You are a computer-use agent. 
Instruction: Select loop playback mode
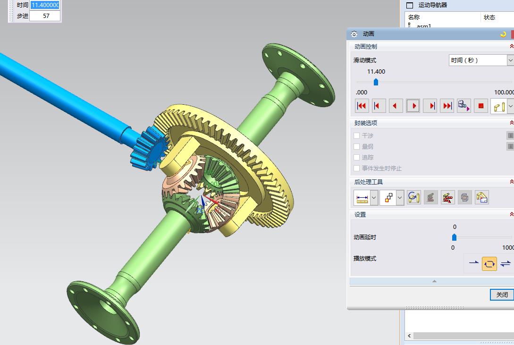pos(489,264)
